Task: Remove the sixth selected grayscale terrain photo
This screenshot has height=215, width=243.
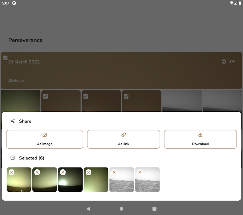Action: (x=140, y=172)
